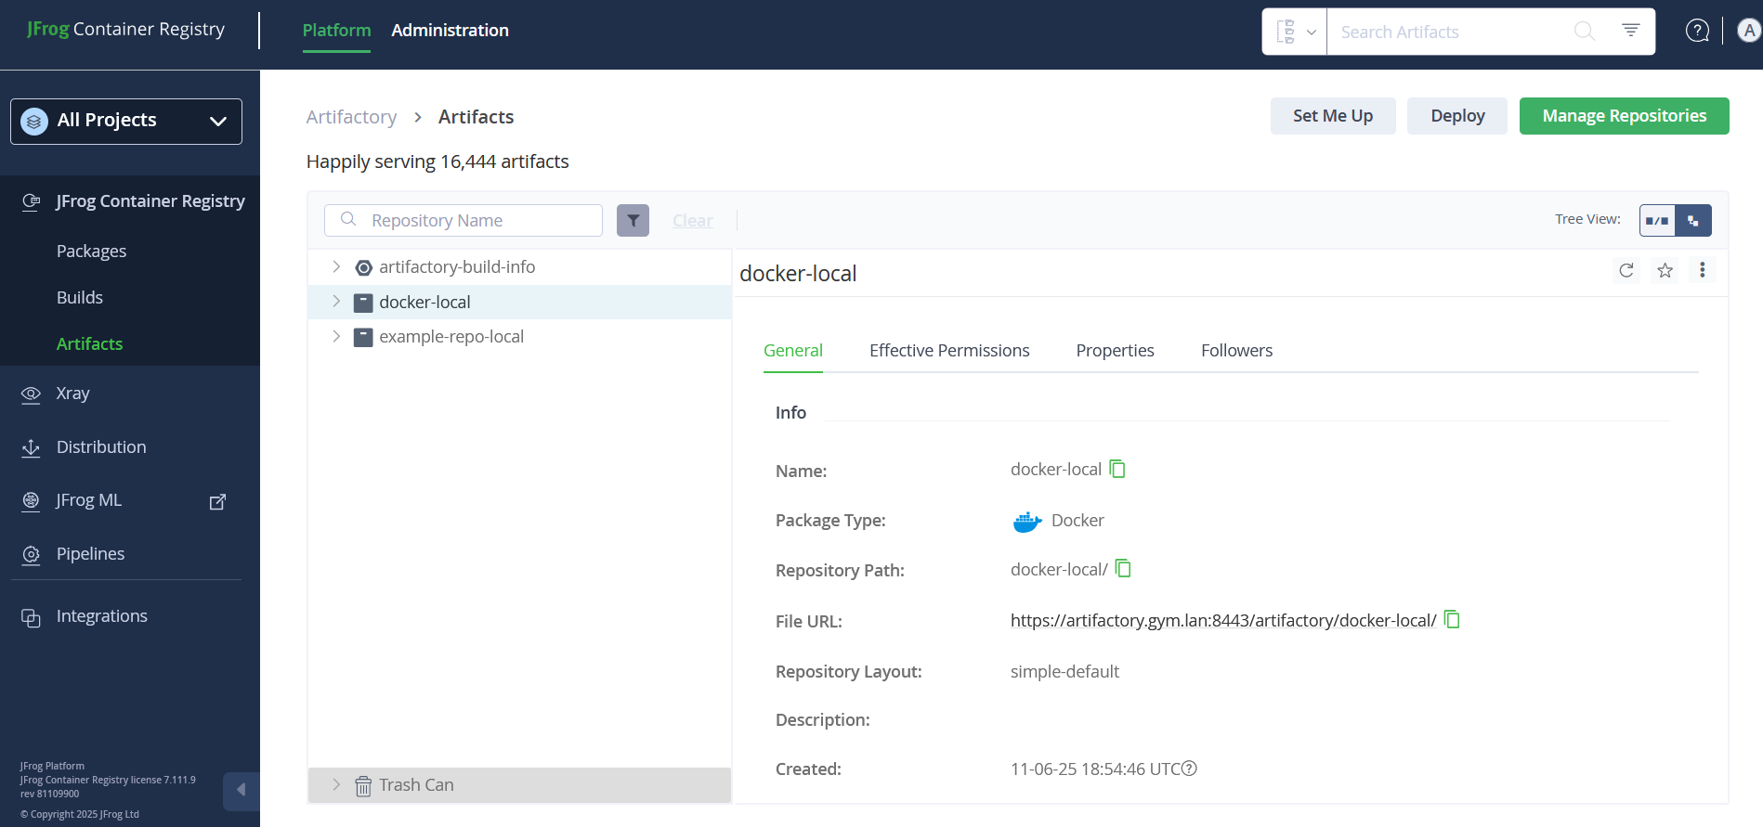This screenshot has width=1763, height=827.
Task: Click the Xray eye icon
Action: click(31, 394)
